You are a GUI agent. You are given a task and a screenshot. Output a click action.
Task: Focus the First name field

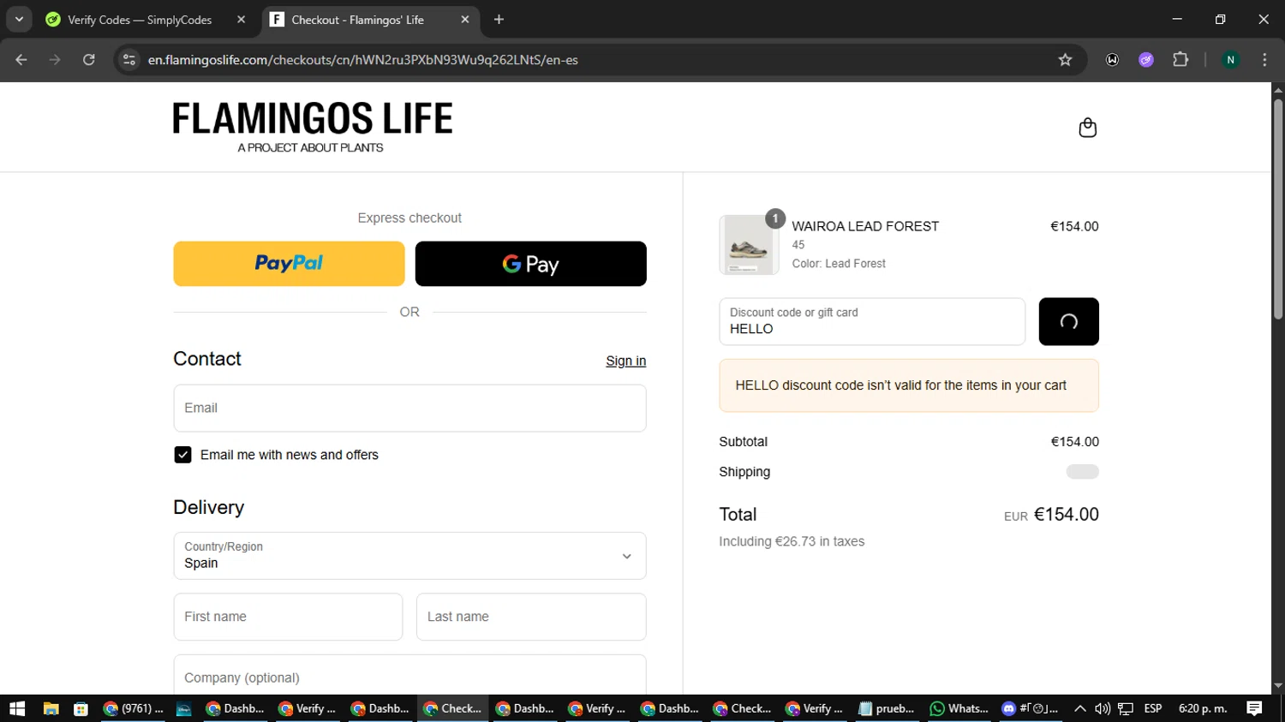pos(288,617)
